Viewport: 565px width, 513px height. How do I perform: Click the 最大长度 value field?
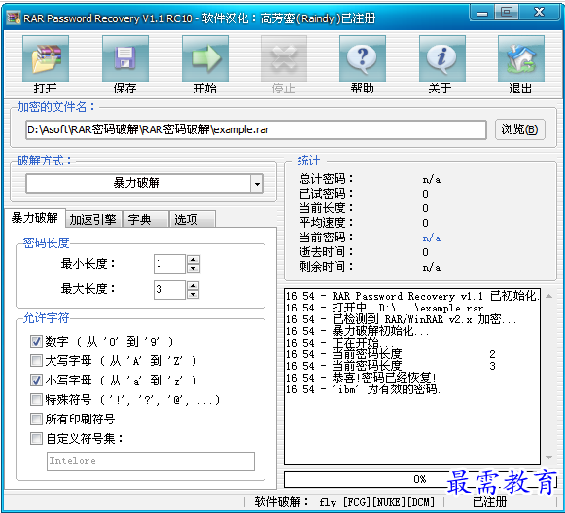pyautogui.click(x=169, y=289)
